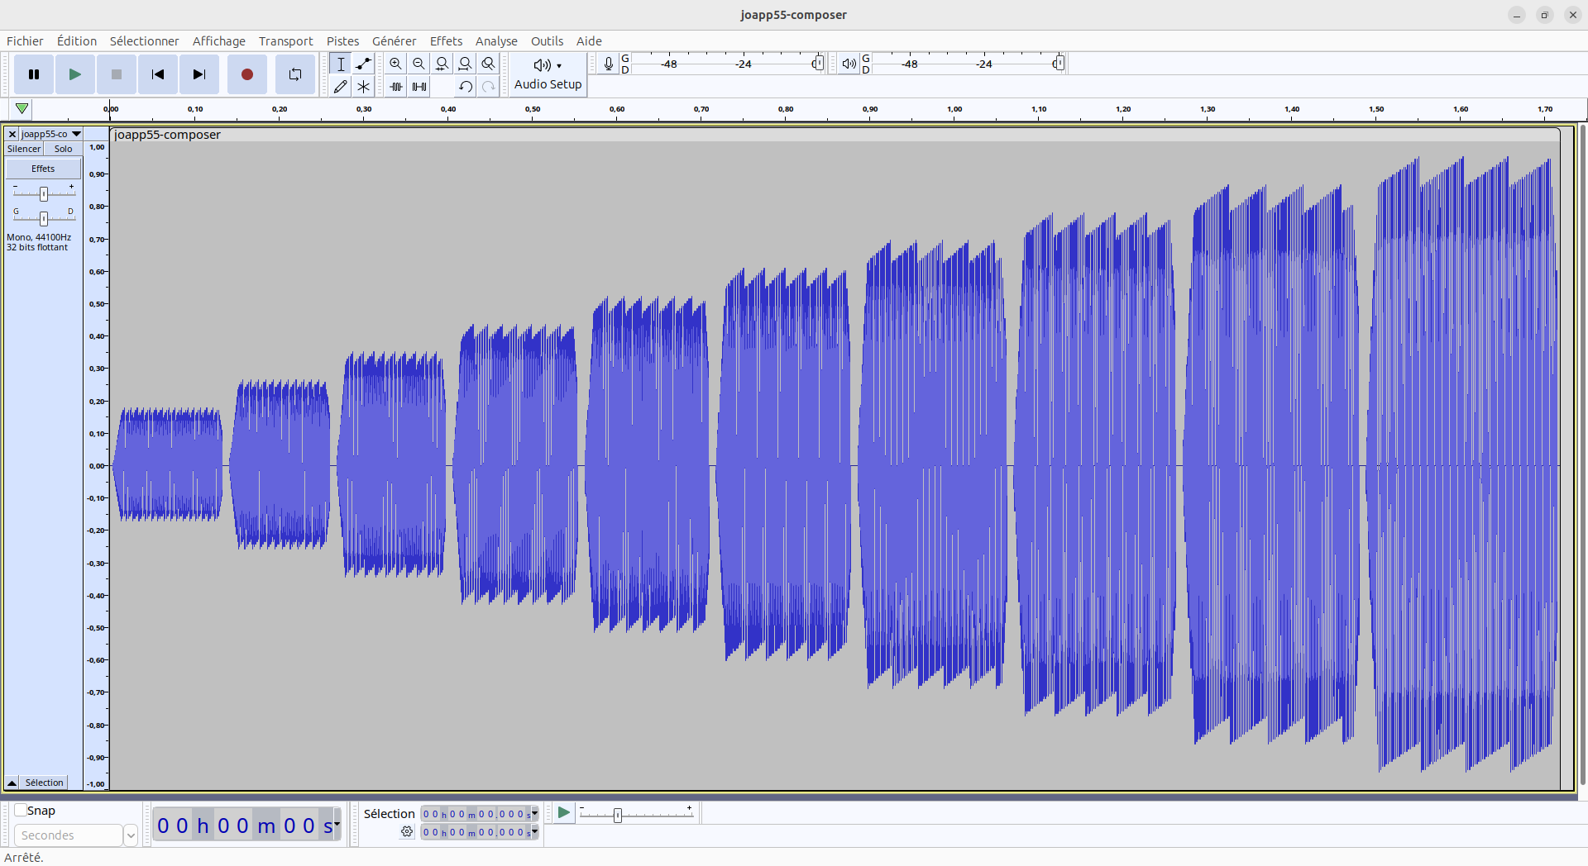Click the Trim audio outside selection icon

pyautogui.click(x=396, y=87)
